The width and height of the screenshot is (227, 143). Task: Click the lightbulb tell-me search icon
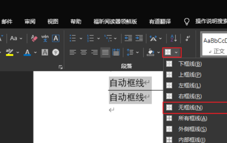[x=187, y=22]
